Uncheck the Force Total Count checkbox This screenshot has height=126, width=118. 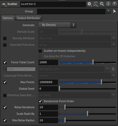pyautogui.click(x=5, y=62)
